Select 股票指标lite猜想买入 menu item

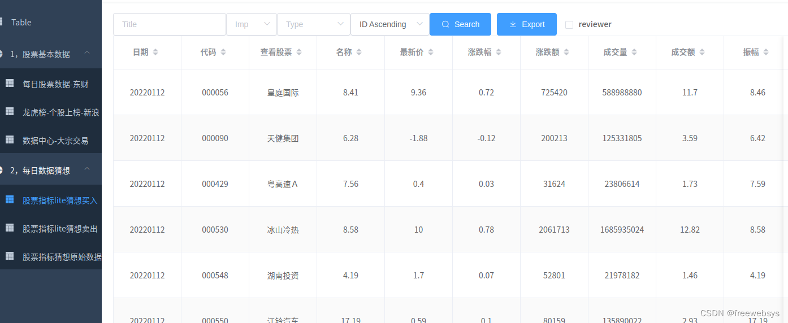coord(51,200)
